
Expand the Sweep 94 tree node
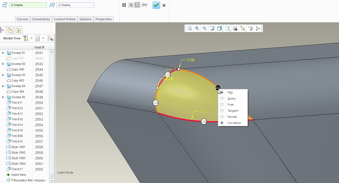click(3, 86)
